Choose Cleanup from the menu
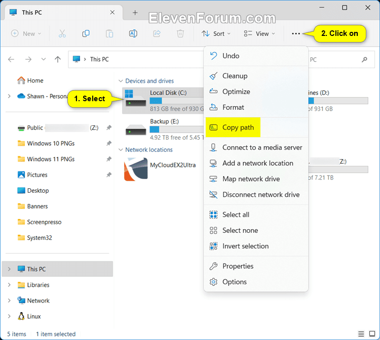 tap(256, 76)
